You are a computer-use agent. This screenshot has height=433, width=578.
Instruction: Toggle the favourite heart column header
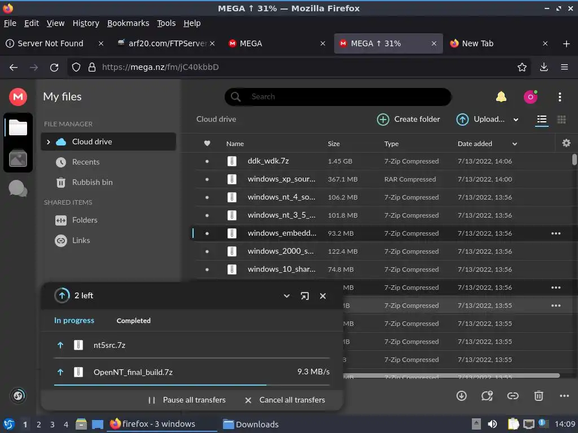click(x=207, y=144)
